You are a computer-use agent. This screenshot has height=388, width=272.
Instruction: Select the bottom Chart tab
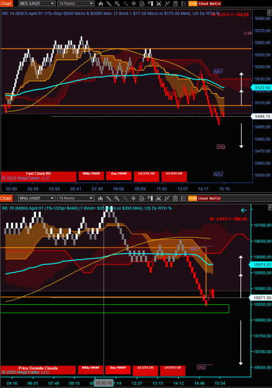pyautogui.click(x=6, y=198)
